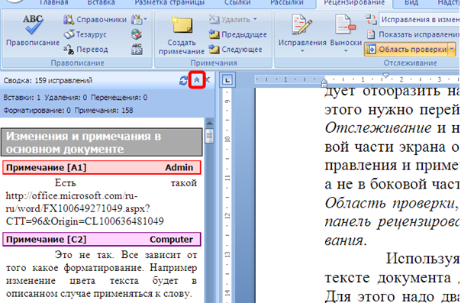461x303 pixels.
Task: Open the Разметка страницы tab
Action: (169, 2)
